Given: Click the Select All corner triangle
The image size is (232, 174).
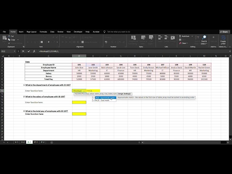Looking at the screenshot, I should click(2, 56).
